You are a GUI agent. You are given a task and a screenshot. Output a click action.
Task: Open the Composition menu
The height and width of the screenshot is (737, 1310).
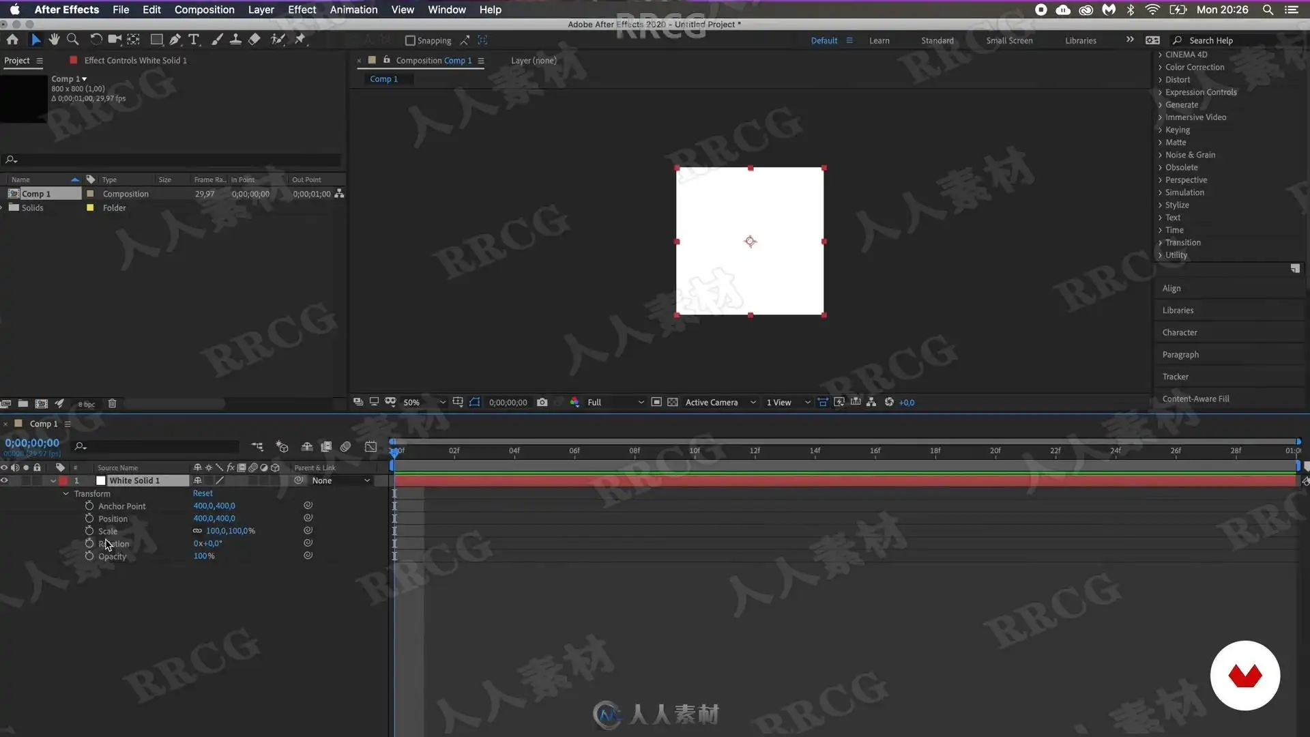click(204, 10)
